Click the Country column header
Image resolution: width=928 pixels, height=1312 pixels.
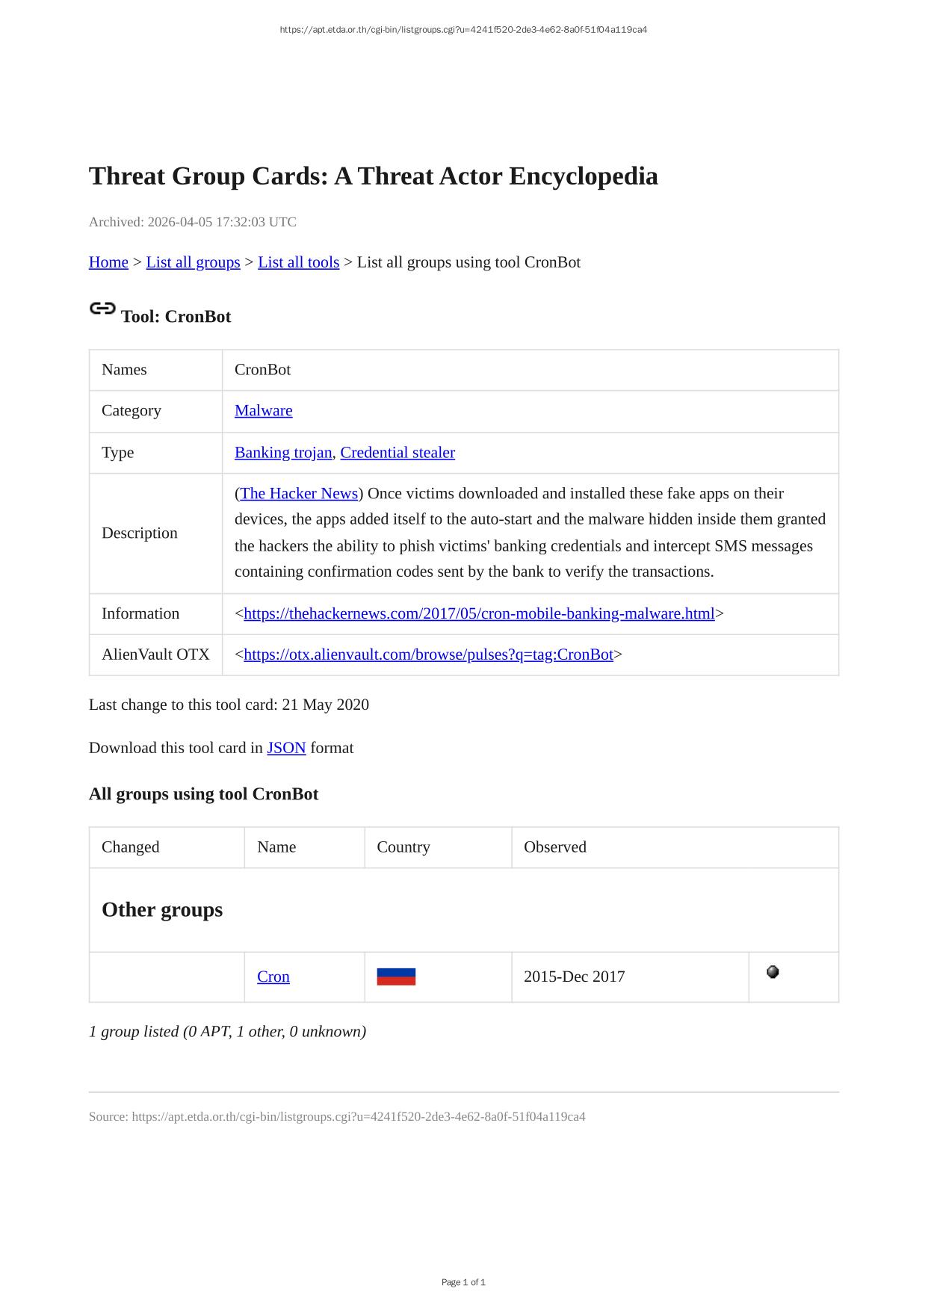[x=403, y=847]
